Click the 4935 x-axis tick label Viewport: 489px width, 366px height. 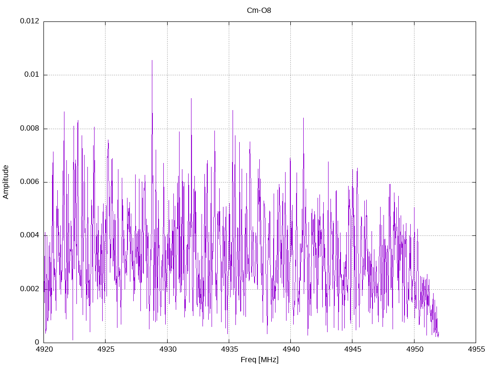[x=230, y=349]
